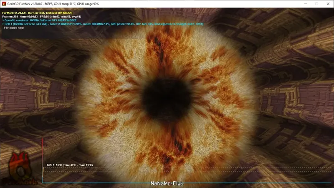Click the FurMark app icon in title bar
This screenshot has width=334, height=188.
4,4
